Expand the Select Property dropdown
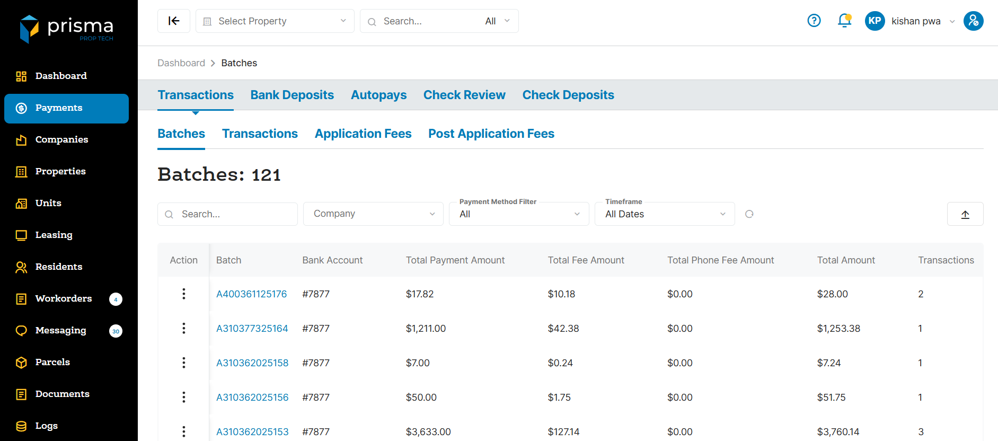 [275, 21]
